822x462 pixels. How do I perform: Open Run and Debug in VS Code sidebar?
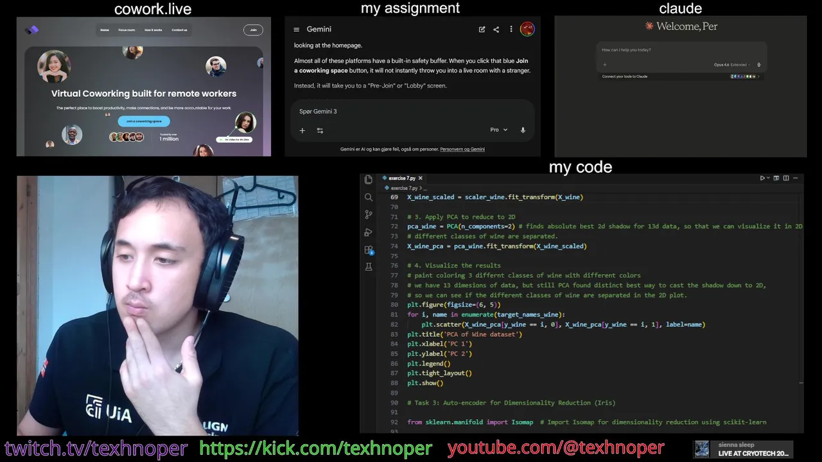pyautogui.click(x=369, y=232)
